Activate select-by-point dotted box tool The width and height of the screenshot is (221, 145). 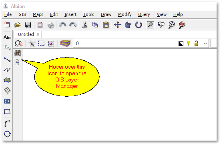(x=51, y=44)
